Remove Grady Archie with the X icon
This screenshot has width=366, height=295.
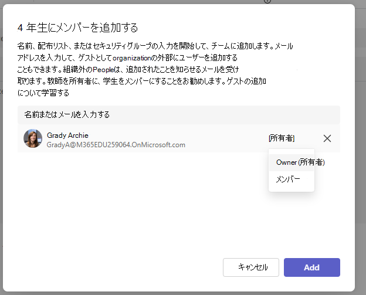pyautogui.click(x=327, y=138)
